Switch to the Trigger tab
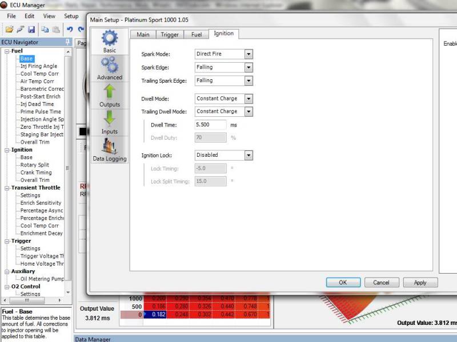This screenshot has width=457, height=342. 170,34
